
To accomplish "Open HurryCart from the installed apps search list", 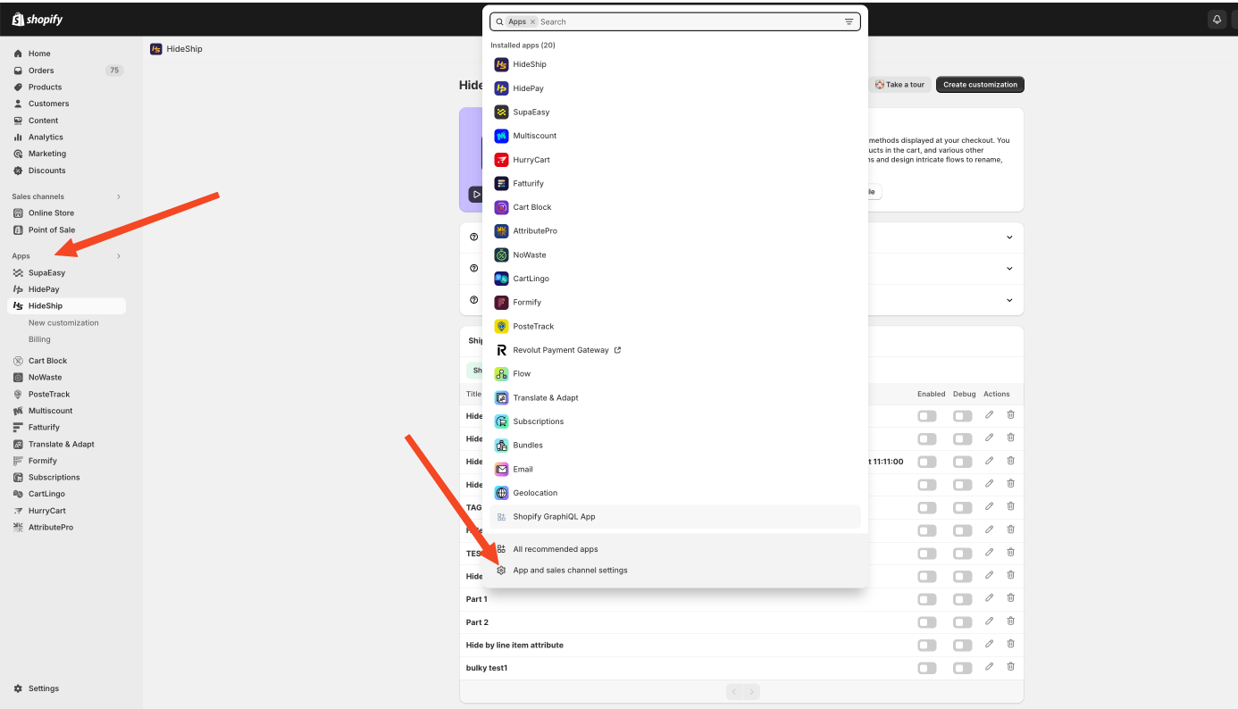I will click(675, 160).
